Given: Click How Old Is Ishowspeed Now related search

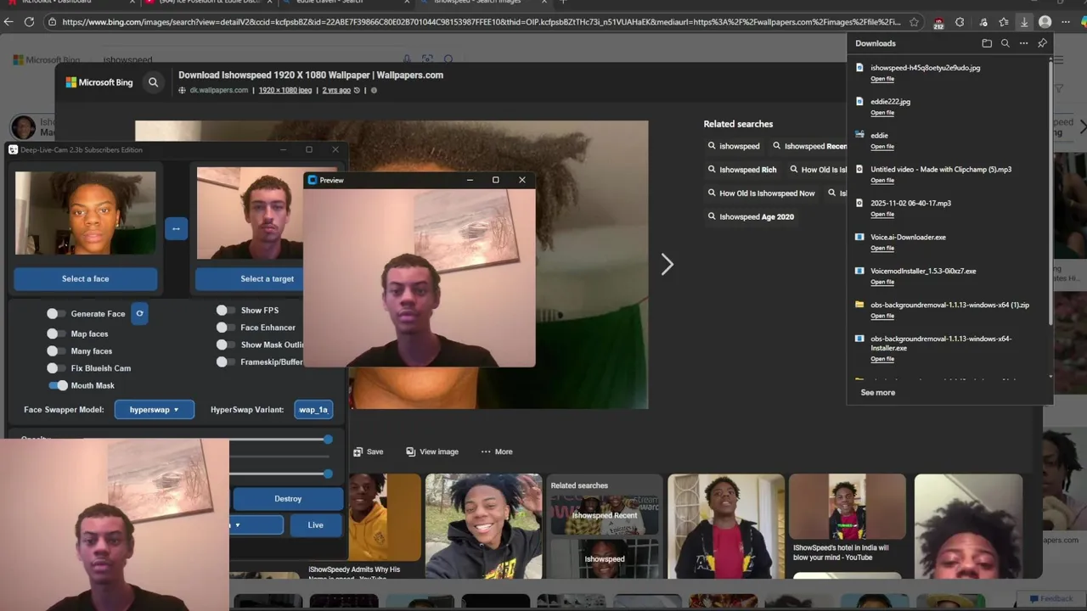Looking at the screenshot, I should tap(761, 193).
